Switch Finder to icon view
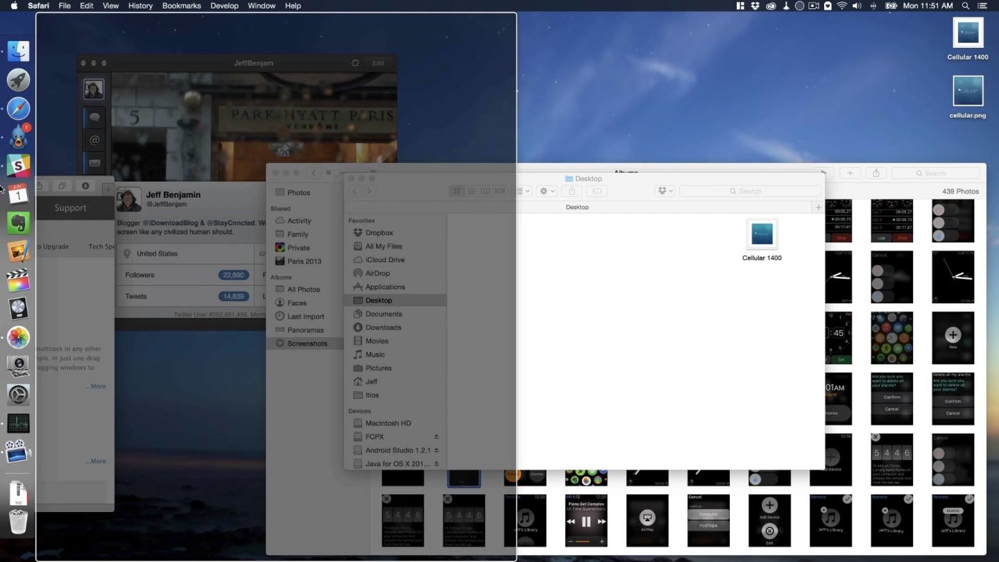The width and height of the screenshot is (999, 562). point(456,191)
